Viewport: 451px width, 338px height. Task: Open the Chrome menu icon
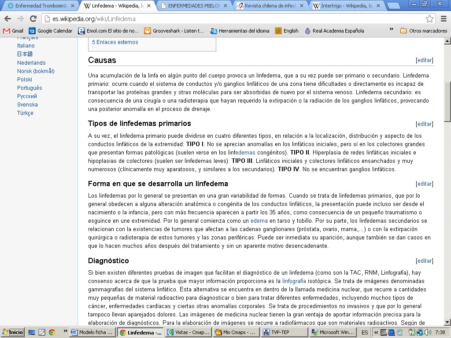point(444,19)
